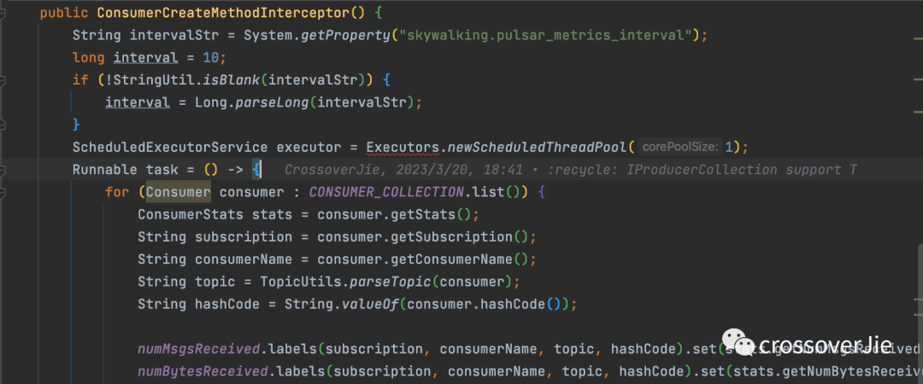Click the highlighted Consumer type in for loop
923x384 pixels.
point(178,192)
